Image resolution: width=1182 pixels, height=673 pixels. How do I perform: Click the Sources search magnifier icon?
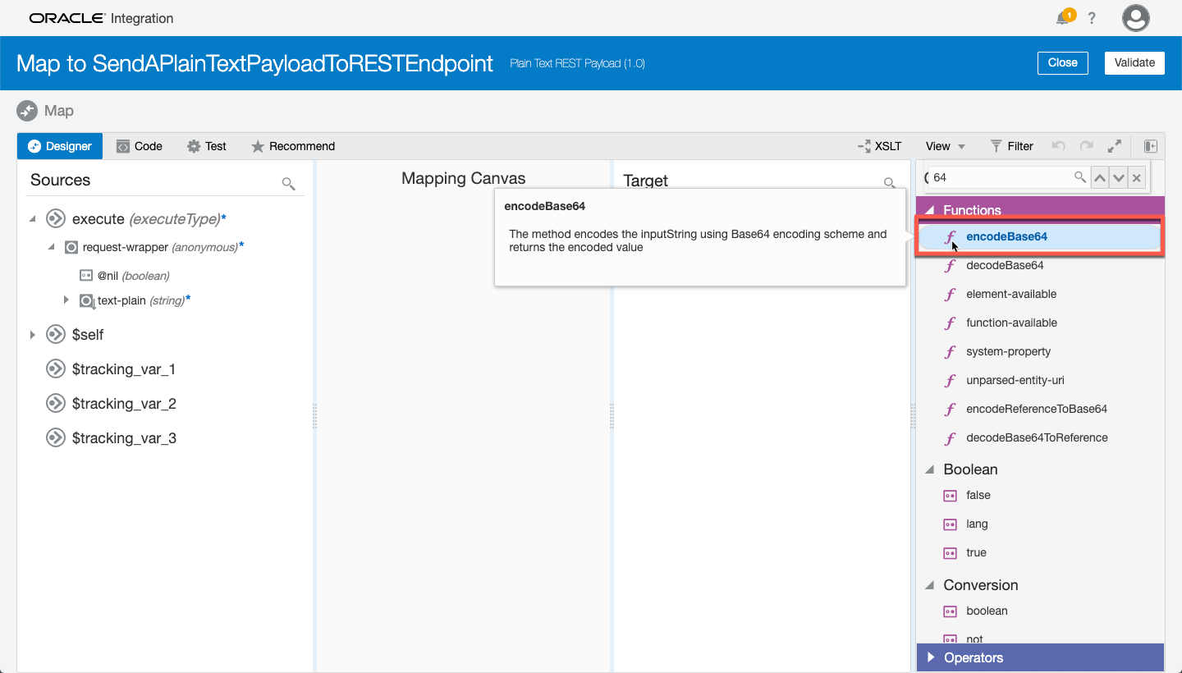(288, 183)
